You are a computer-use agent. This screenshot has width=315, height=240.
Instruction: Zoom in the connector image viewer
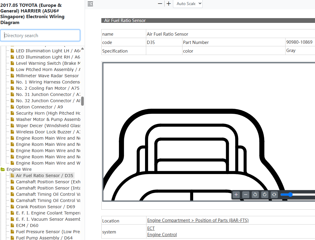(x=236, y=195)
